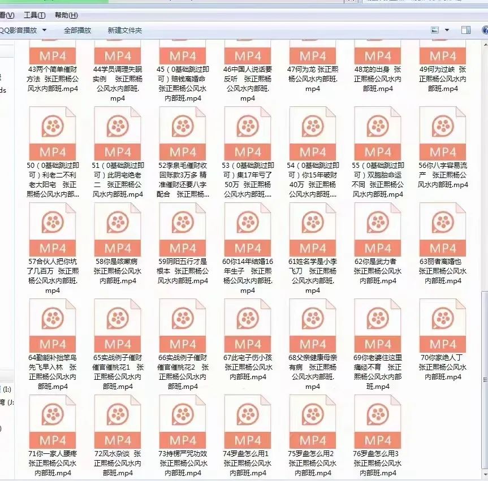Open Help via the blue question mark icon

484,29
